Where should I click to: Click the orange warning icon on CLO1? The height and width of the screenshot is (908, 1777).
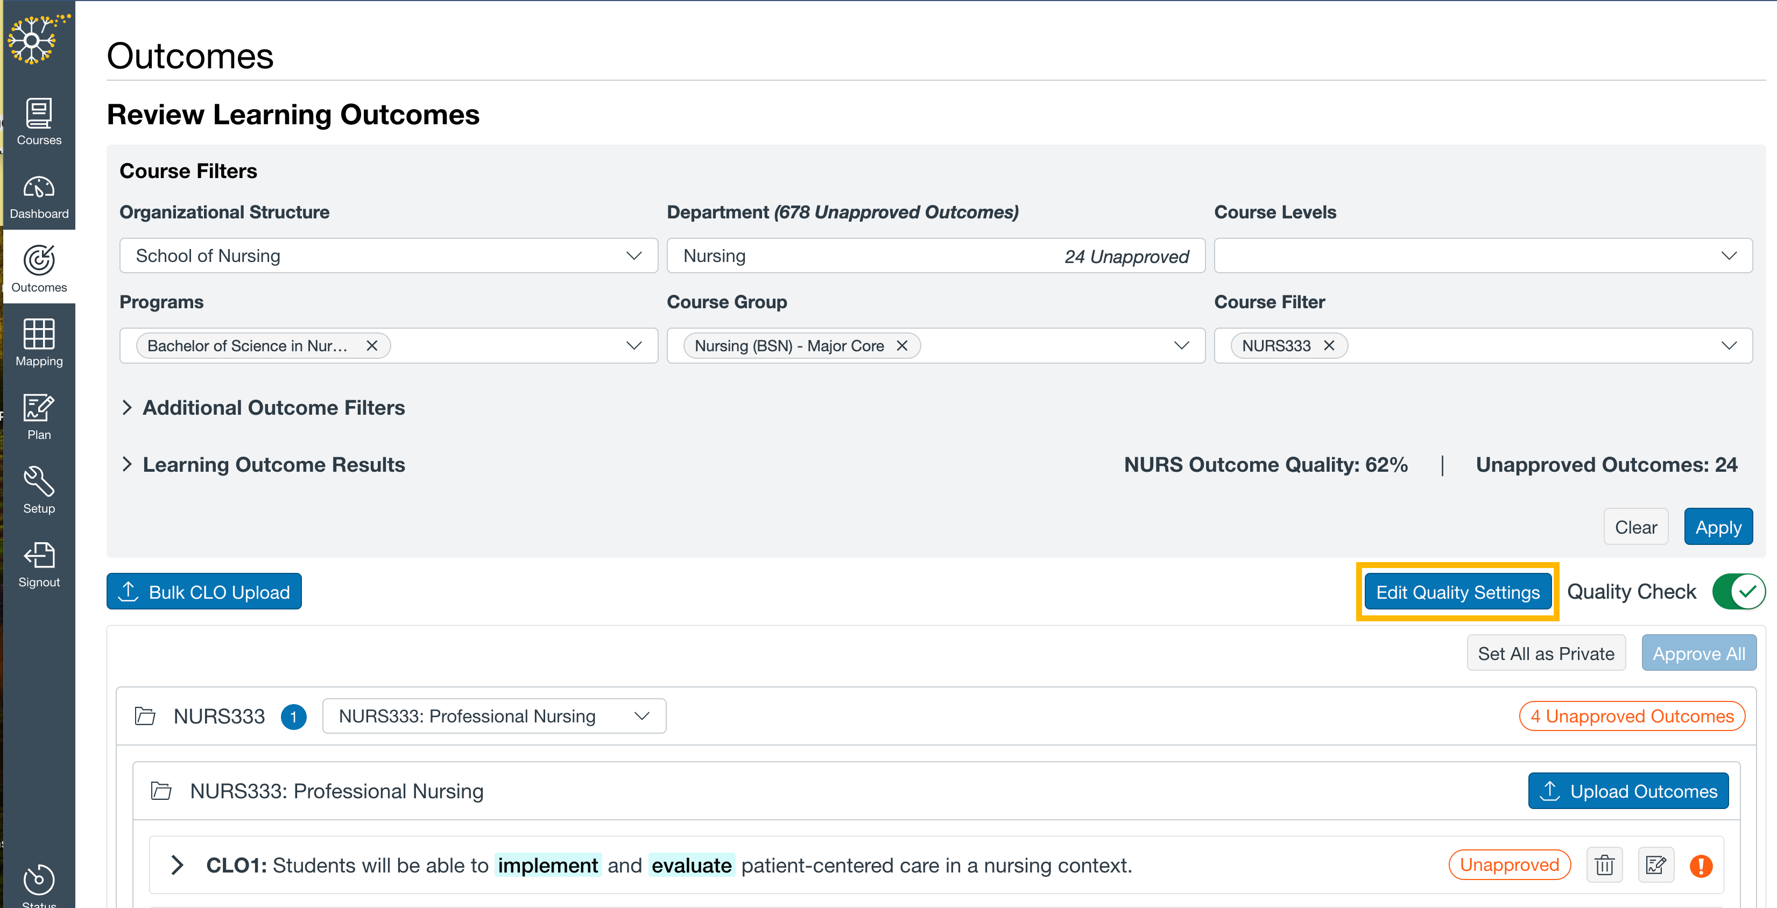pos(1701,866)
